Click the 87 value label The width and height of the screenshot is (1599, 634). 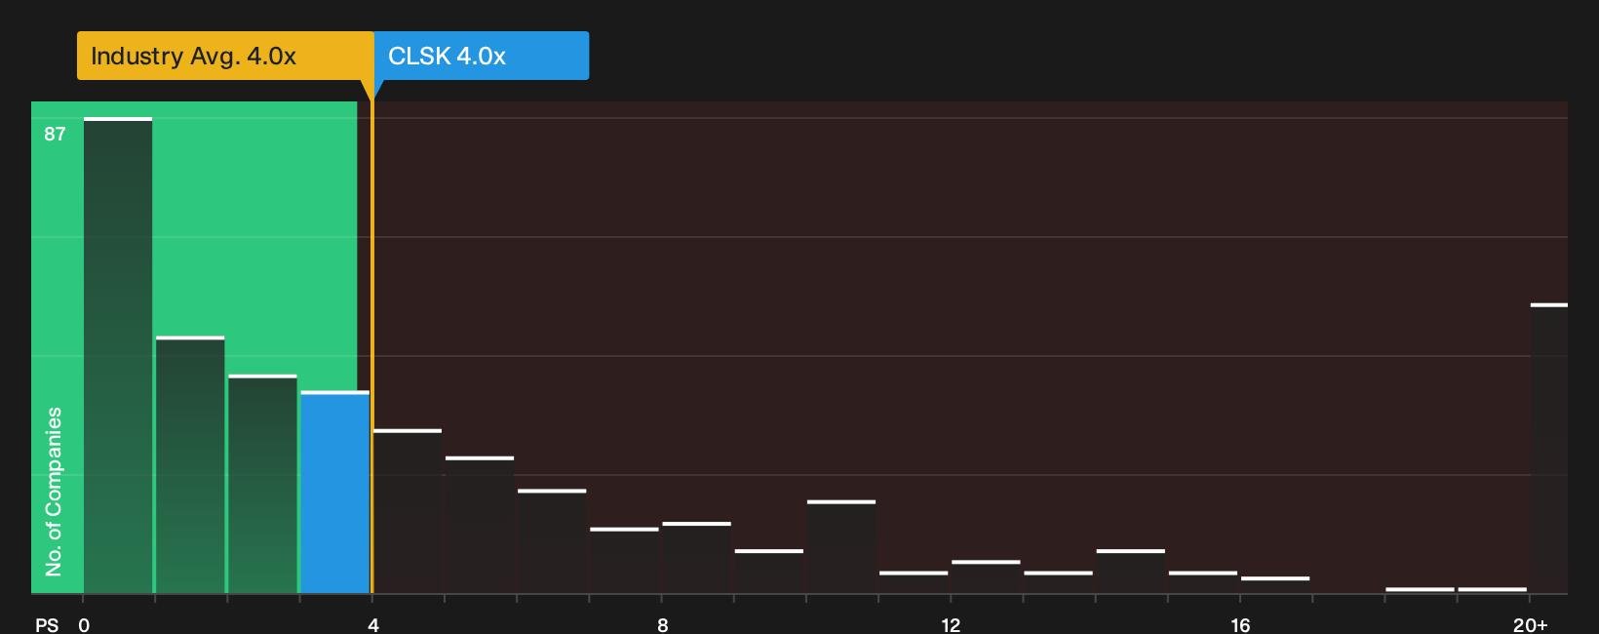point(55,134)
